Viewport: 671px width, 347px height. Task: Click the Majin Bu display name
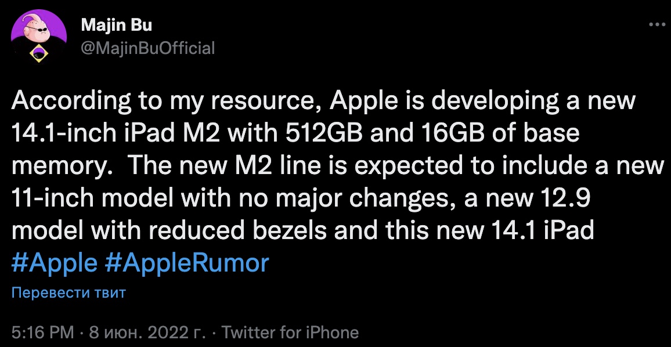point(117,24)
